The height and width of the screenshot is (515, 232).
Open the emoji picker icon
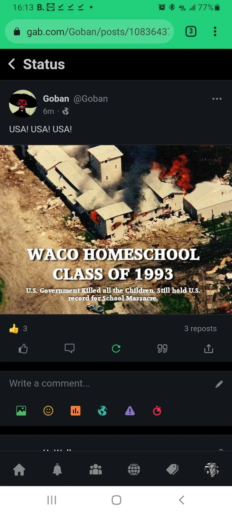click(48, 411)
